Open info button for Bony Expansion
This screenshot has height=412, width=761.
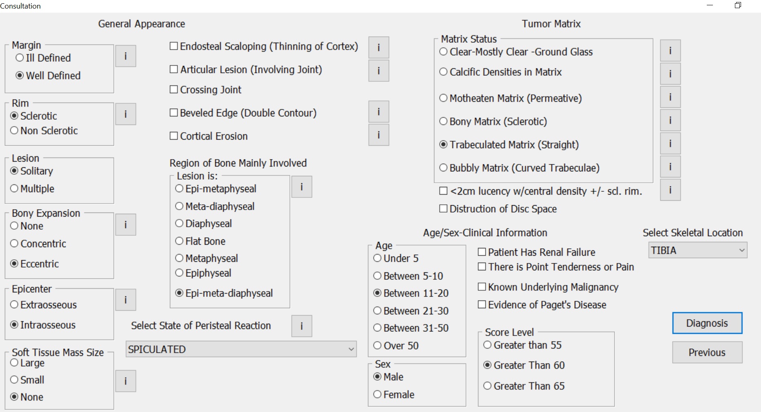point(126,224)
